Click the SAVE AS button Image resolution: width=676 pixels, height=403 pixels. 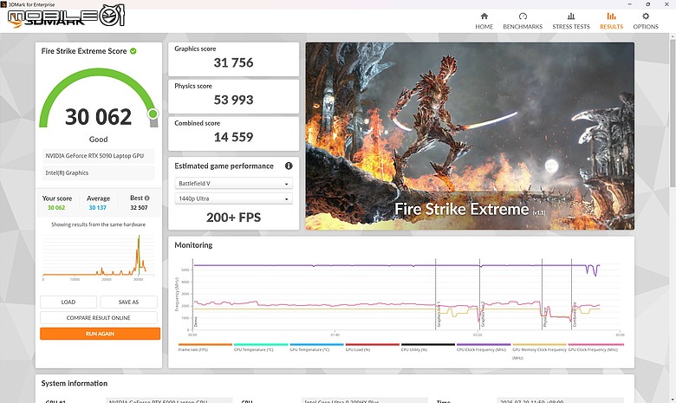(x=128, y=302)
